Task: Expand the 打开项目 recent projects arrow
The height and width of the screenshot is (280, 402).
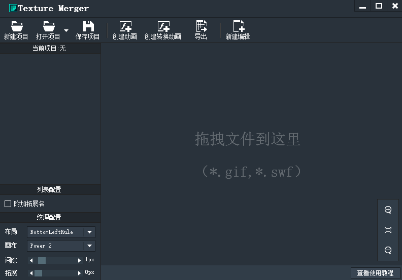Action: click(66, 30)
